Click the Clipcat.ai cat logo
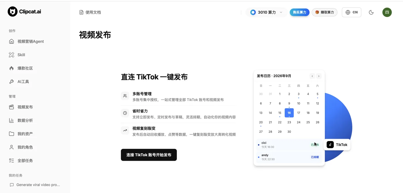Viewport: 403px width, 193px height. pyautogui.click(x=12, y=12)
